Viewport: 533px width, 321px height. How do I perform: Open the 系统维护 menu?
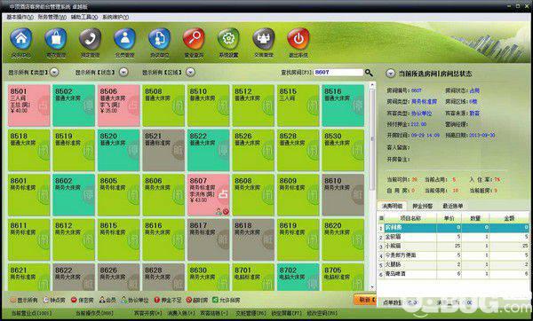pos(115,17)
